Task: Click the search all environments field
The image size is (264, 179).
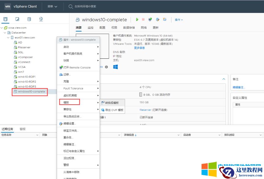Action: pyautogui.click(x=85, y=6)
